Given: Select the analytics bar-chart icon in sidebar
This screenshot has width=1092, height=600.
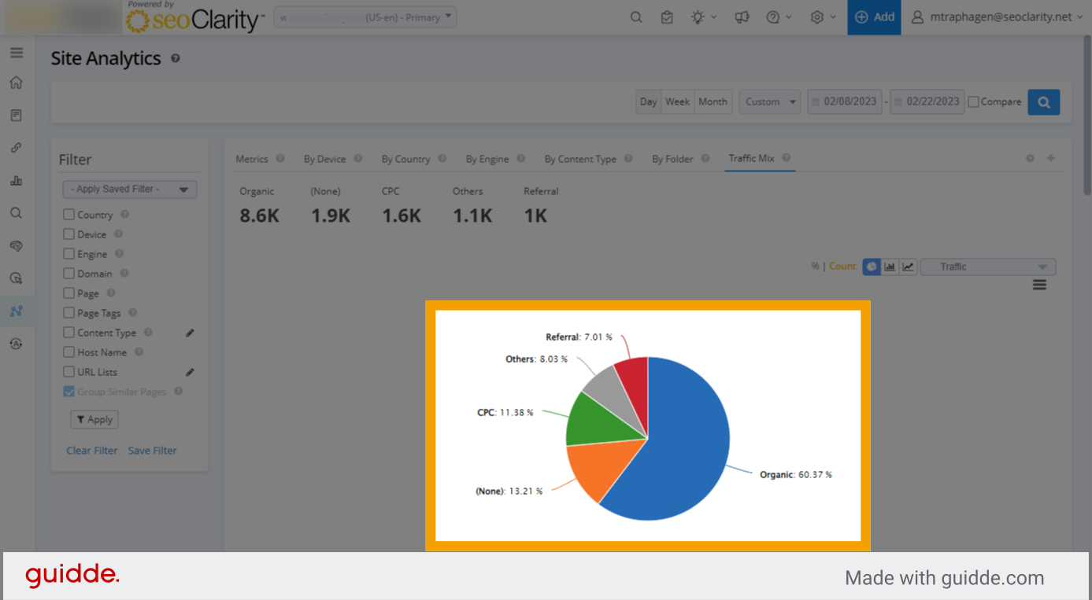Looking at the screenshot, I should (x=17, y=180).
